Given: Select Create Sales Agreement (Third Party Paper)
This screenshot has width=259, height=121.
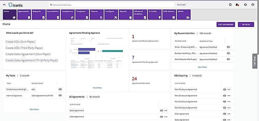Looking at the screenshot, I should [32, 60].
